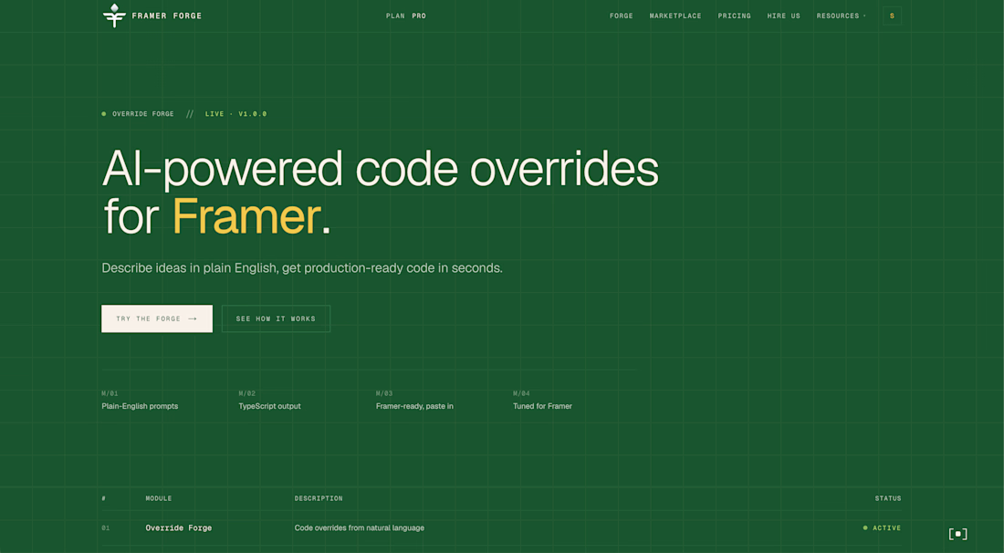The height and width of the screenshot is (553, 1004).
Task: Click the Framer Forge logo icon
Action: pos(114,16)
